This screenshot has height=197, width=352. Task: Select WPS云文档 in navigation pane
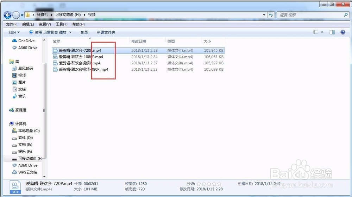click(x=25, y=172)
